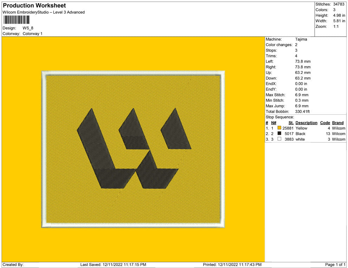
Task: Click the Page 1 of 1 label
Action: [x=335, y=264]
